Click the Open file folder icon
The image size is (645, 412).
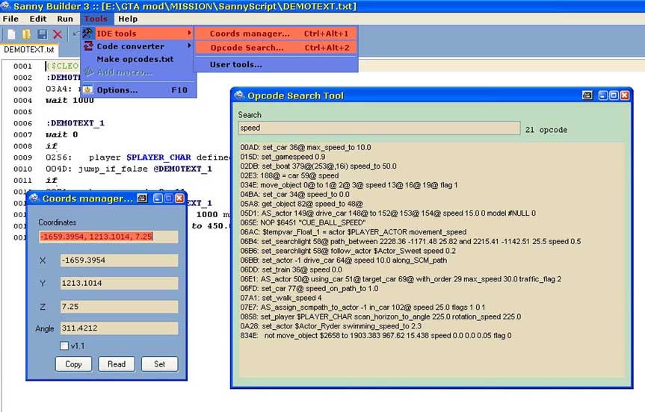[27, 34]
